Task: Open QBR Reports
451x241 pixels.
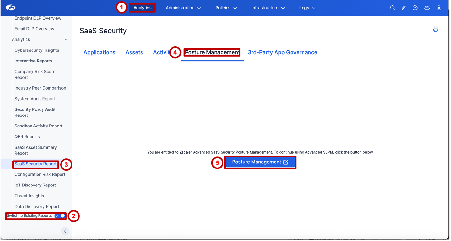Action: [27, 137]
